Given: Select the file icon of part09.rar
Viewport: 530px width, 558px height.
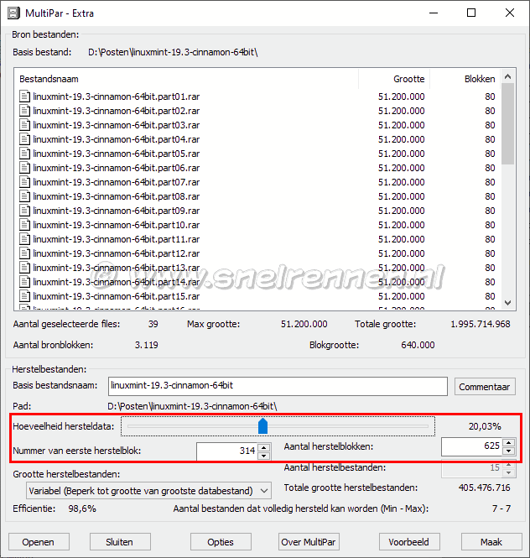Looking at the screenshot, I should [x=24, y=211].
